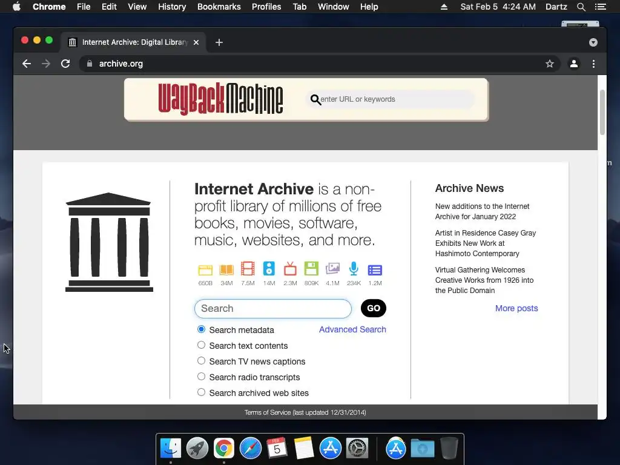This screenshot has height=465, width=620.
Task: Click the Spotlight search icon
Action: [x=581, y=7]
